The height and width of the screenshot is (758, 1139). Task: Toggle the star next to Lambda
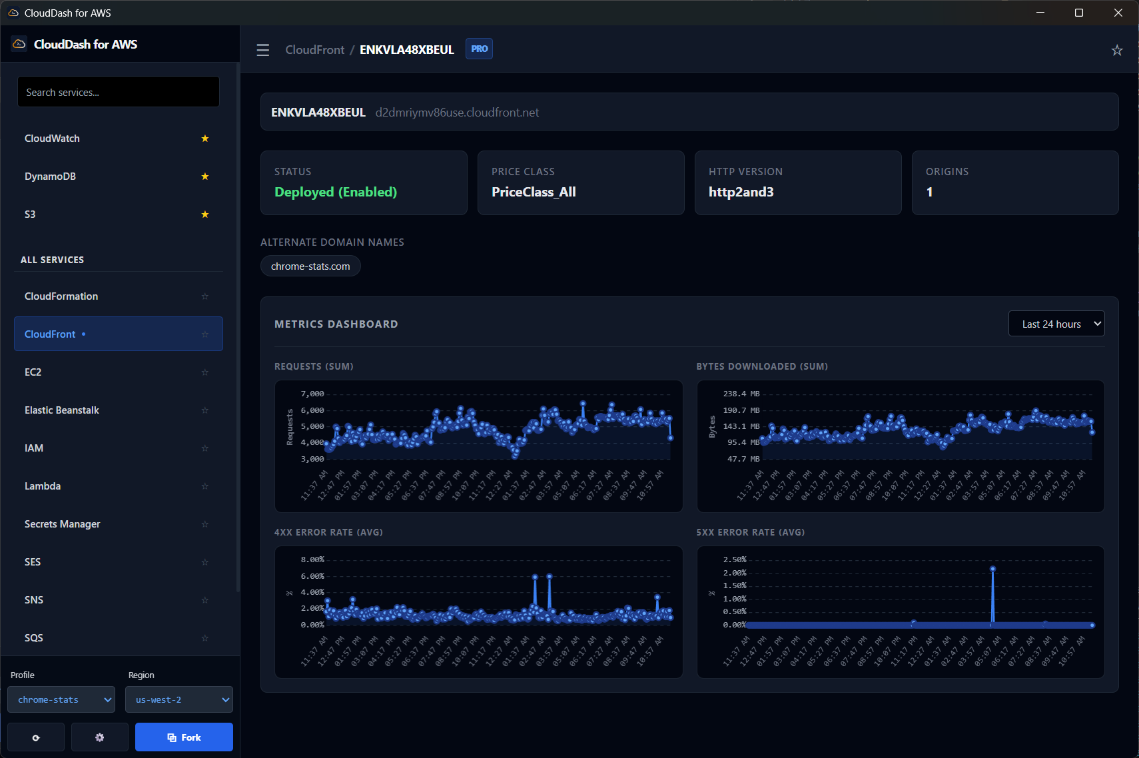point(204,486)
